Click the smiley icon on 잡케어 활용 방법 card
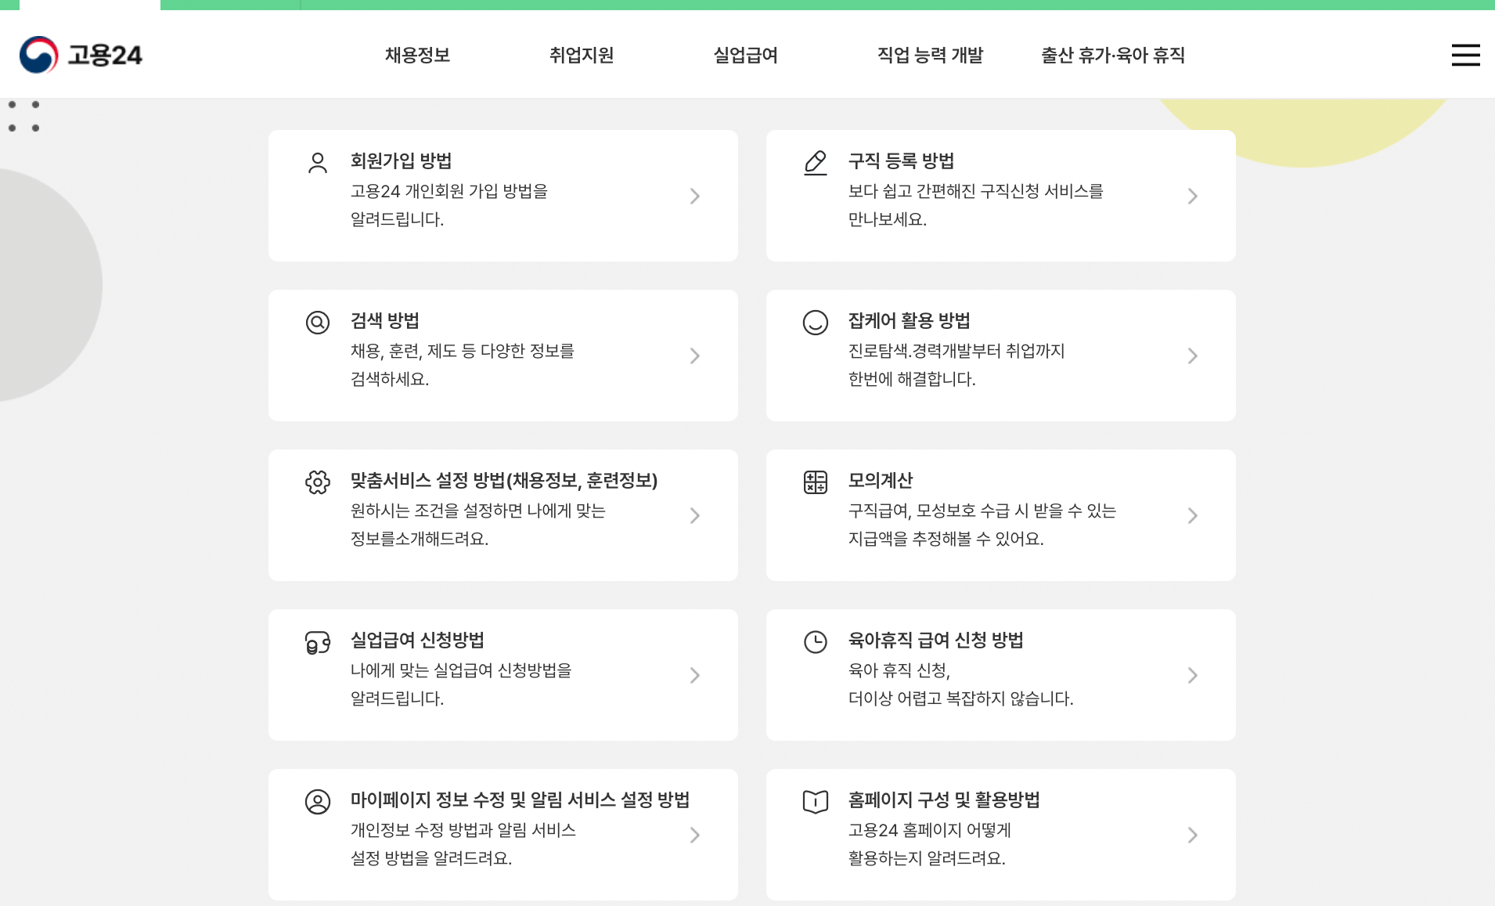 816,322
